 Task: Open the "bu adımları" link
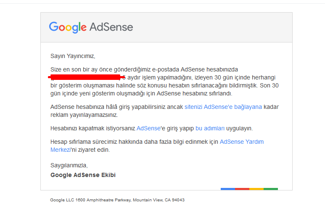tap(210, 129)
